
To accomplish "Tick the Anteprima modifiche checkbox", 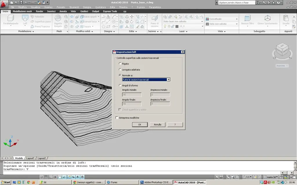I will coord(117,118).
